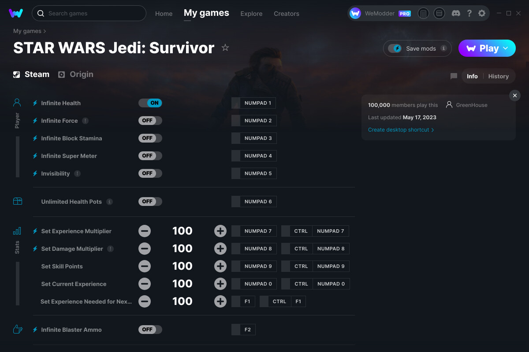Click the weapons thumbs-up category icon
This screenshot has height=352, width=529.
coord(17,330)
